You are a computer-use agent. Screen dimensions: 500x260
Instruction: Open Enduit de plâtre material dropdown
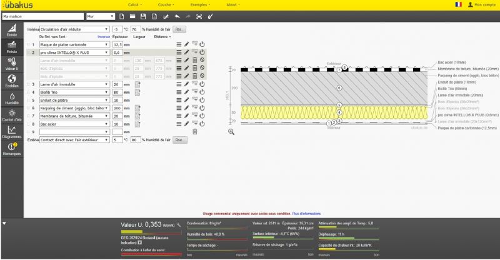tap(74, 100)
